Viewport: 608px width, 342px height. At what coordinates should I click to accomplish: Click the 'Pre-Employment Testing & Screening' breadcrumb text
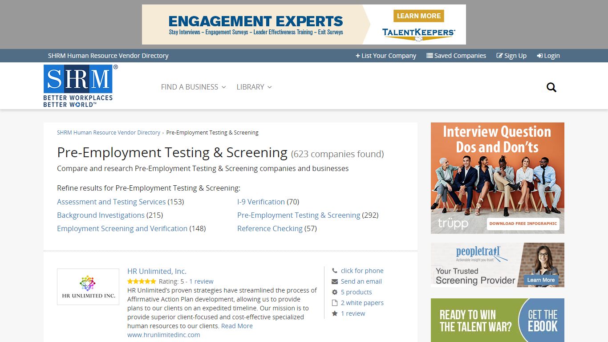coord(212,133)
